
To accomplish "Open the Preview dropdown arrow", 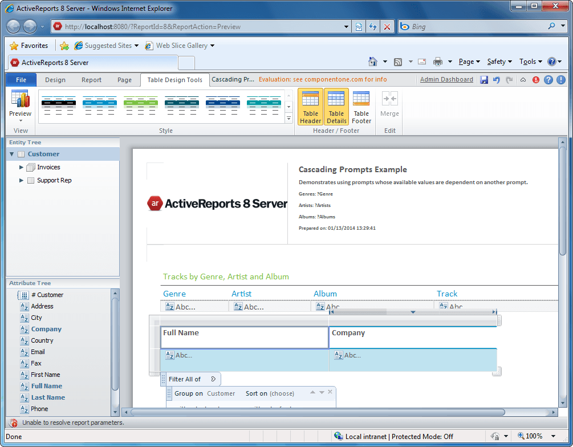I will coord(21,121).
